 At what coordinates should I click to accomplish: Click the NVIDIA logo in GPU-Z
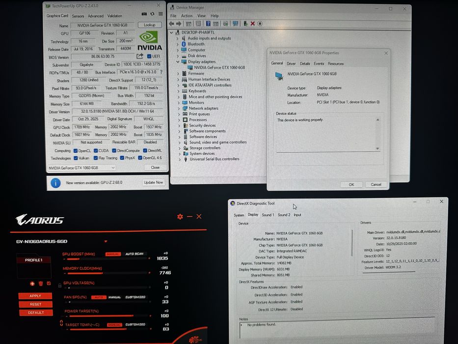[150, 41]
